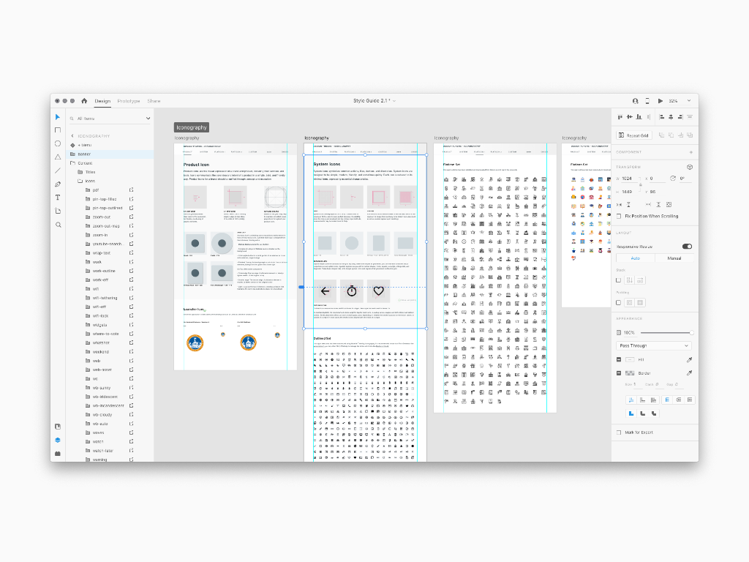
Task: Select the Ellipse tool
Action: click(x=58, y=143)
